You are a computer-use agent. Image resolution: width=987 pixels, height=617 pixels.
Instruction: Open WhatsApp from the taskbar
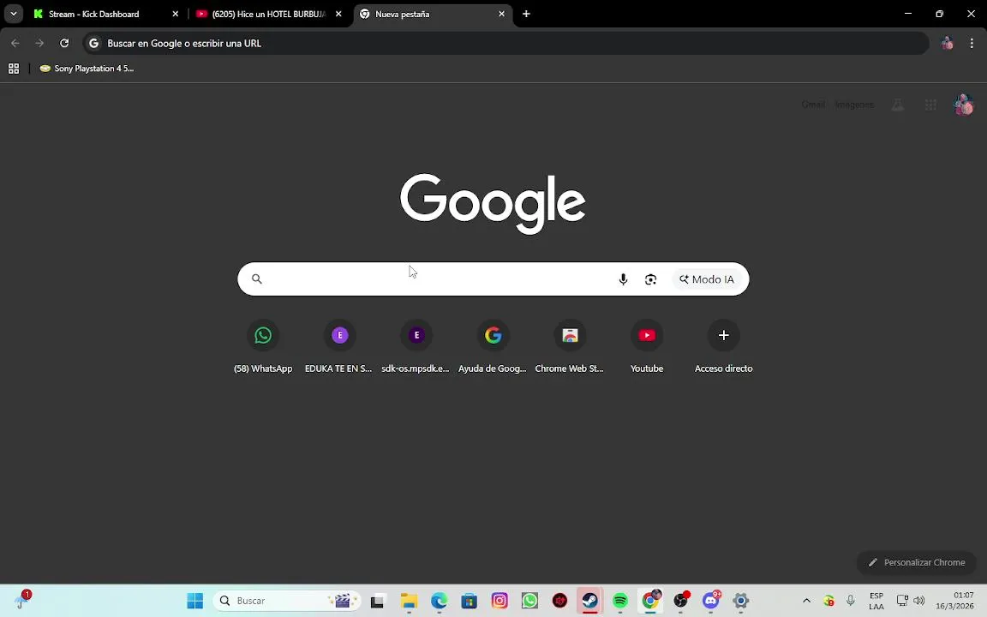529,601
